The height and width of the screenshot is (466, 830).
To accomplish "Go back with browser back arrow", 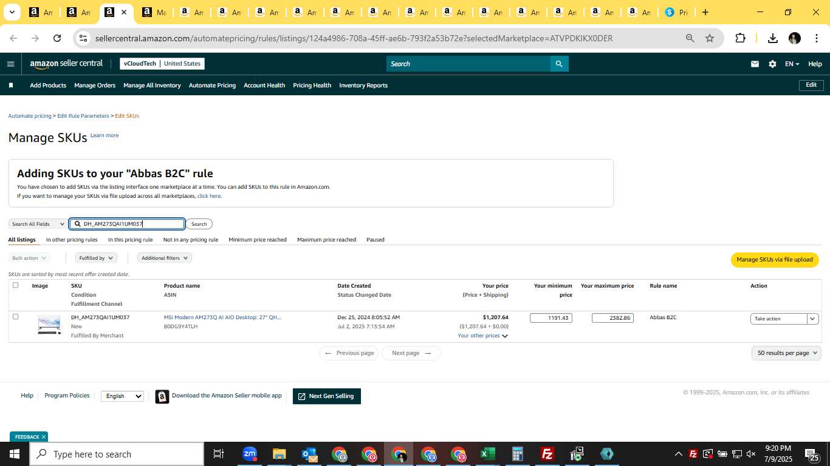I will click(x=13, y=38).
